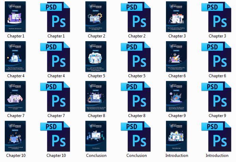Click the Chapter 5 cover image thumbnail
Image resolution: width=236 pixels, height=162 pixels.
[x=96, y=56]
